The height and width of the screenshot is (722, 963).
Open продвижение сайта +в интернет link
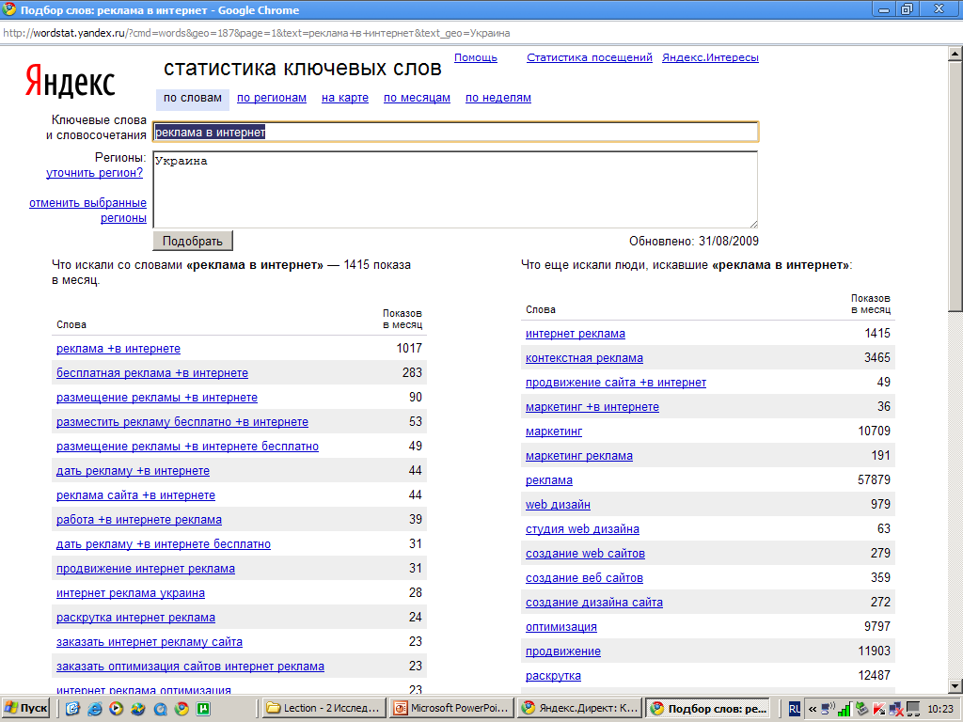(616, 383)
